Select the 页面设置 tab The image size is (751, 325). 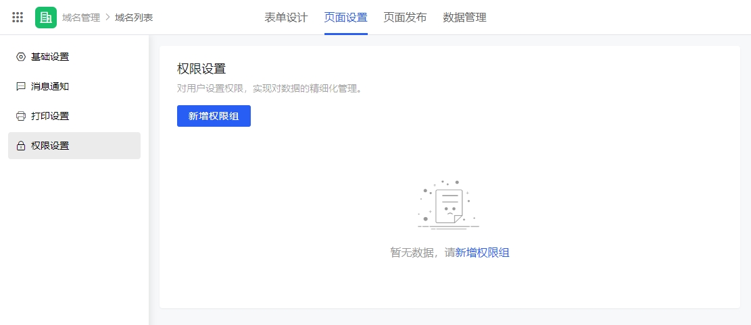[x=346, y=18]
